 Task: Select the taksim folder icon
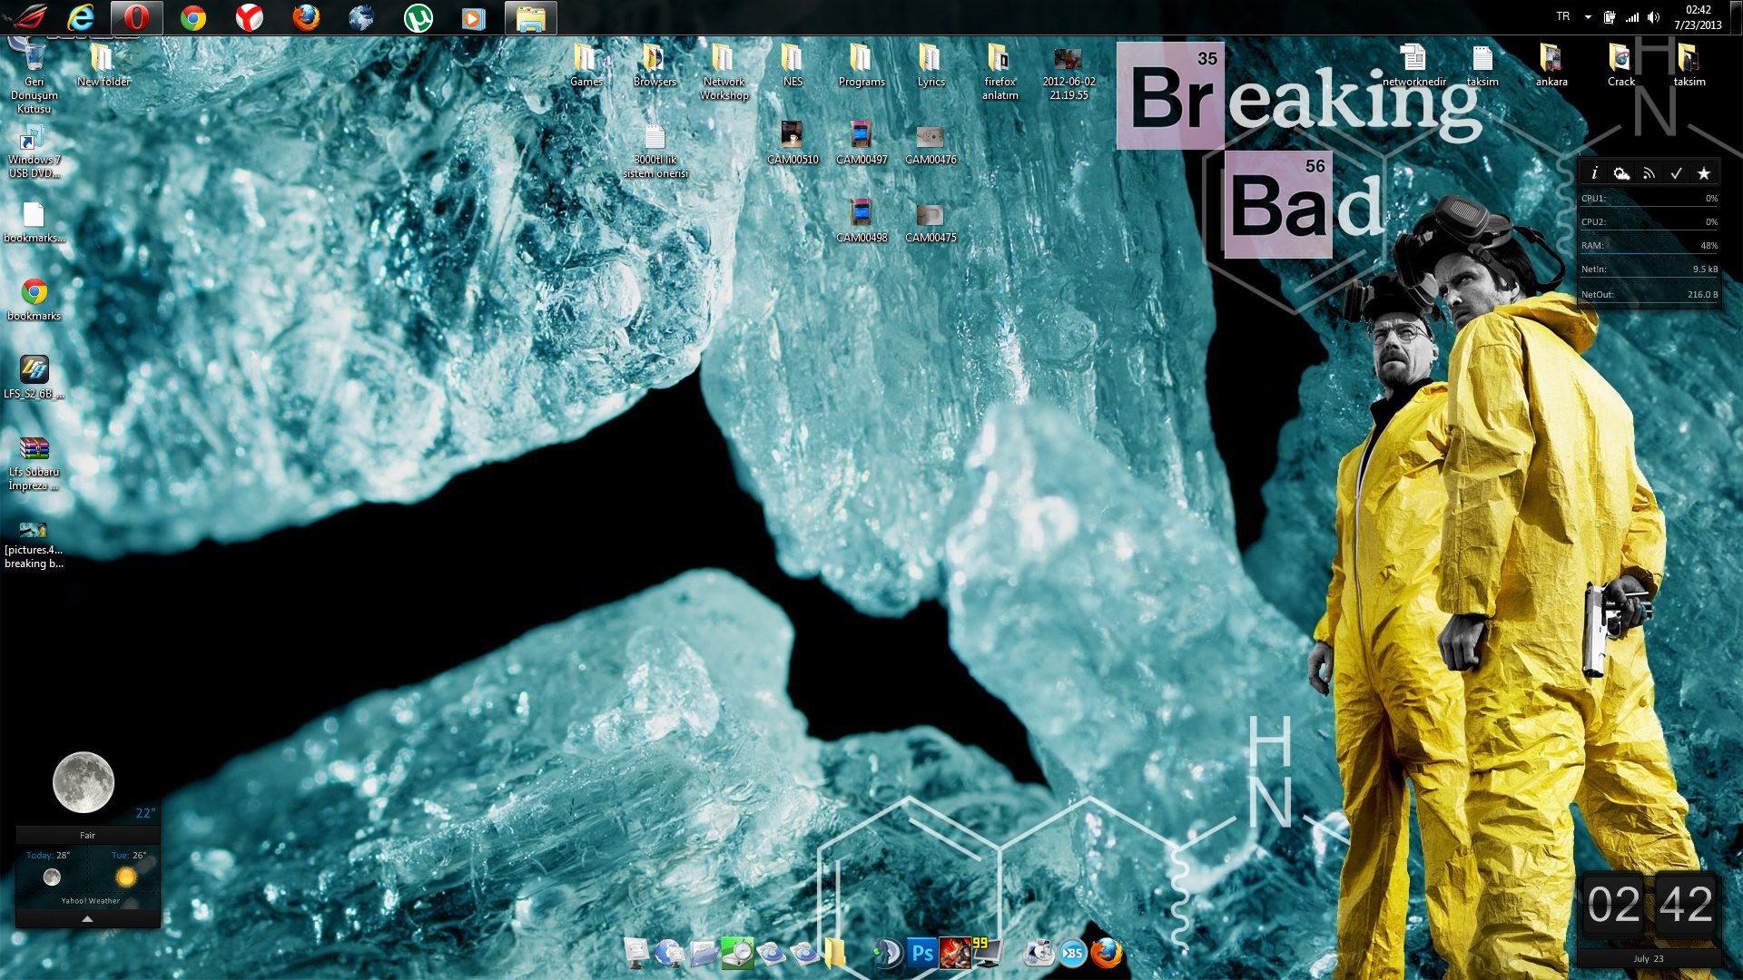pos(1689,65)
